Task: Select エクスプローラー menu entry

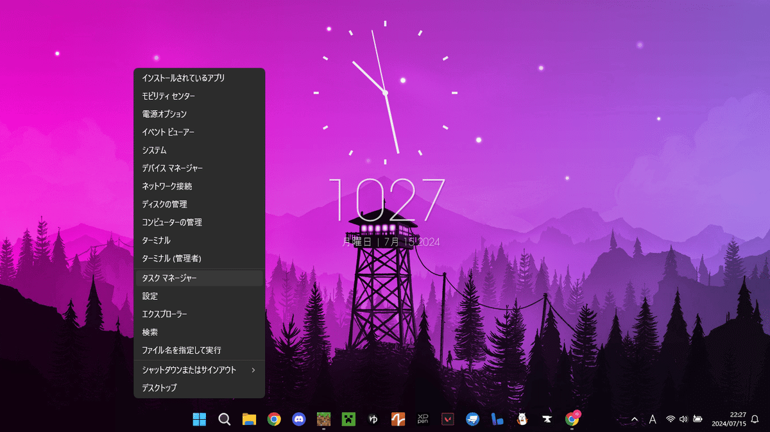Action: pyautogui.click(x=199, y=315)
